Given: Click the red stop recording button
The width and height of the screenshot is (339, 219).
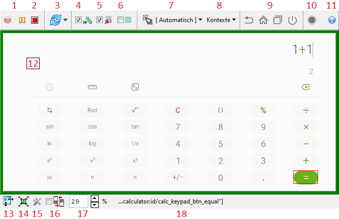Looking at the screenshot, I should [x=35, y=21].
